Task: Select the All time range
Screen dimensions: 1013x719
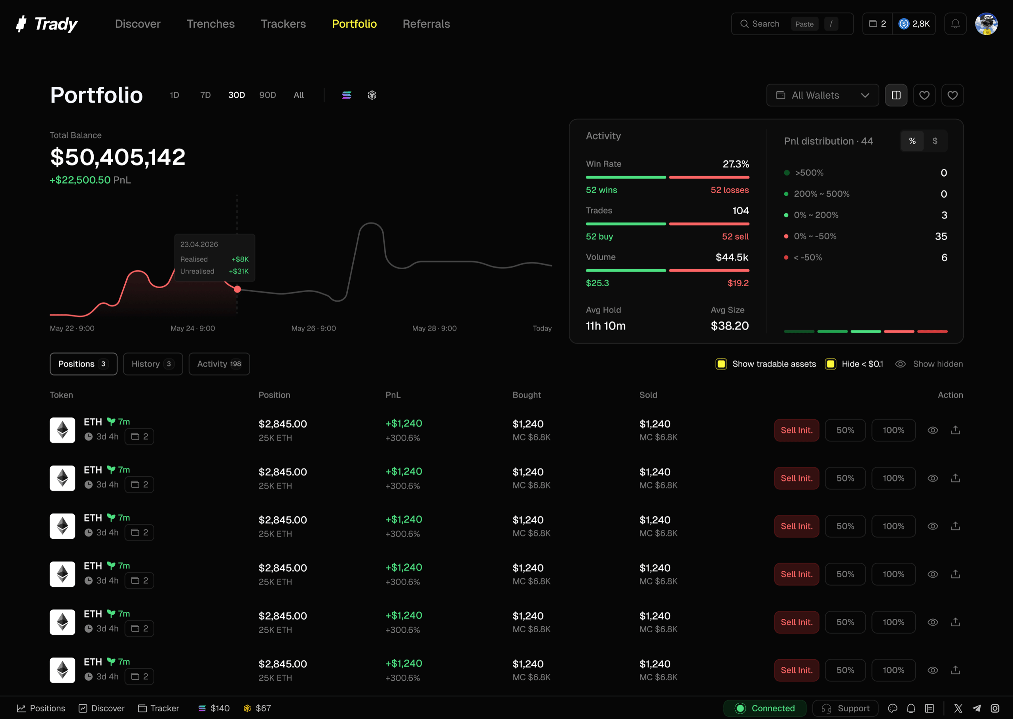Action: [x=299, y=95]
